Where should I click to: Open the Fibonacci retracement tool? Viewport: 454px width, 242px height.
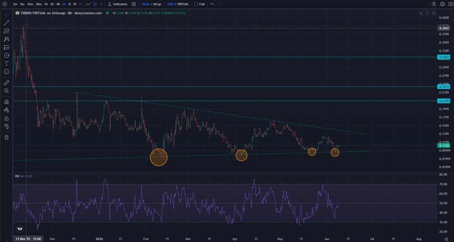6,31
